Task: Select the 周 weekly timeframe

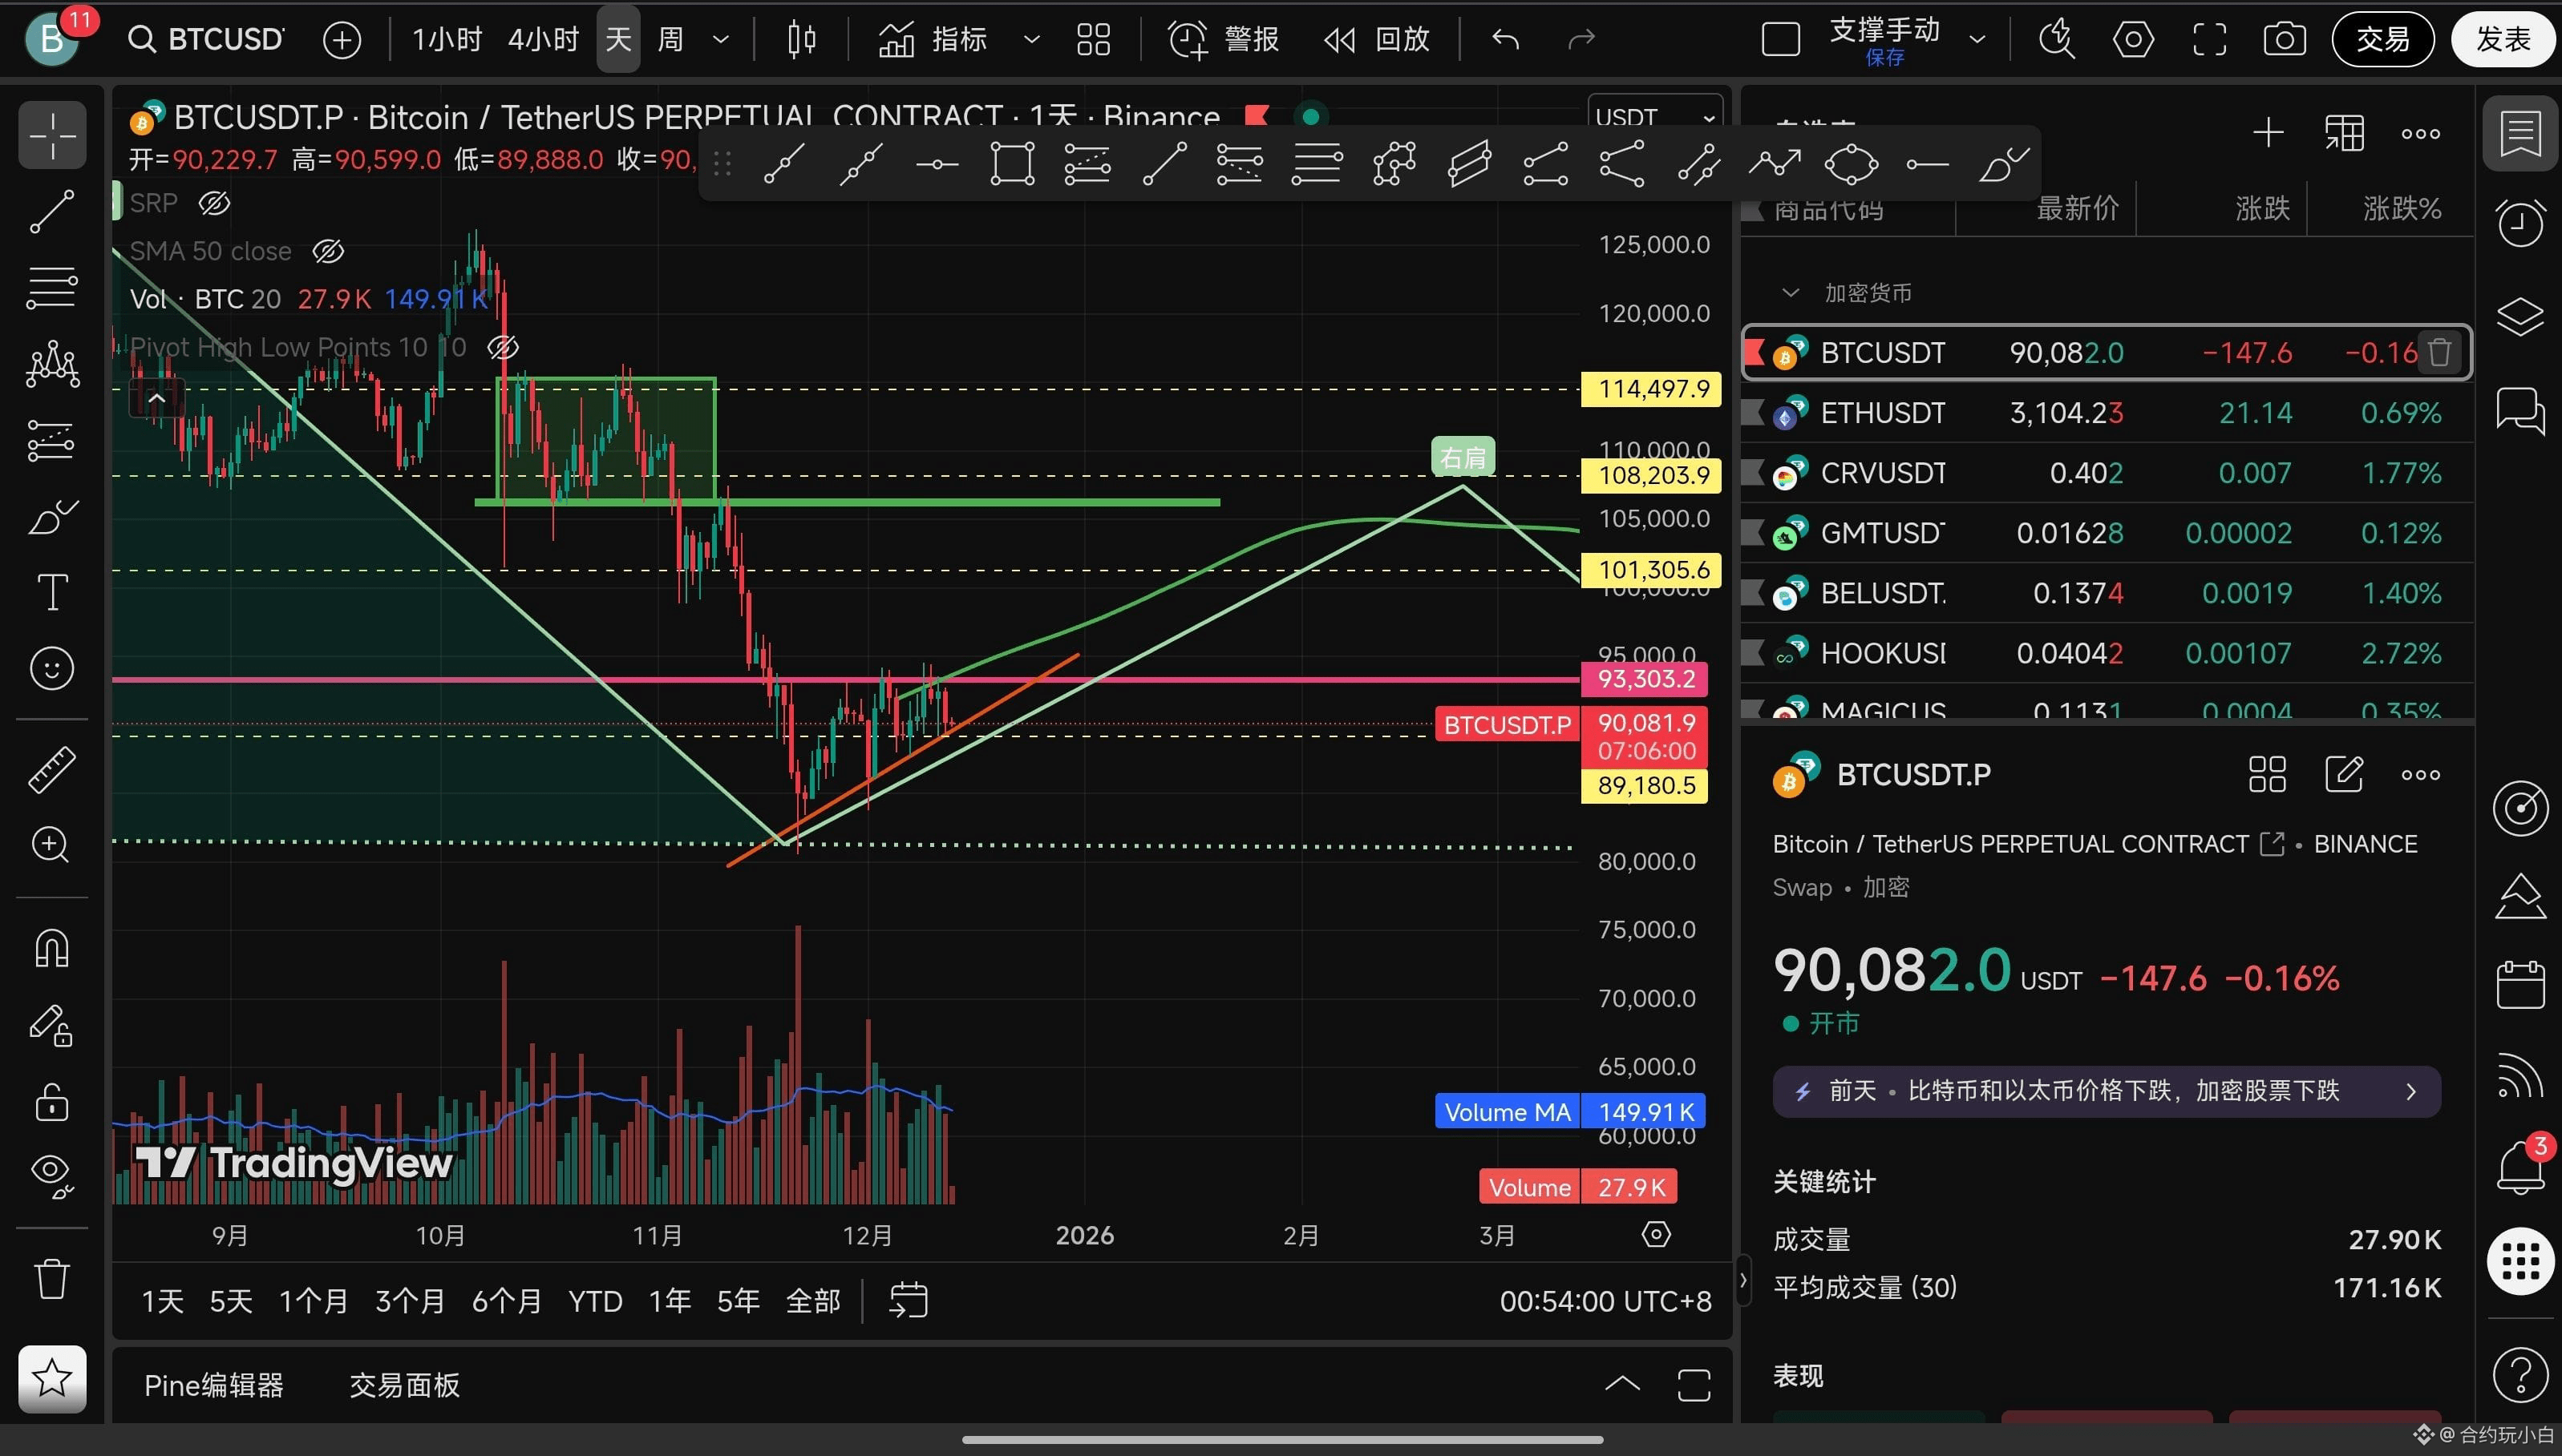Action: point(670,40)
